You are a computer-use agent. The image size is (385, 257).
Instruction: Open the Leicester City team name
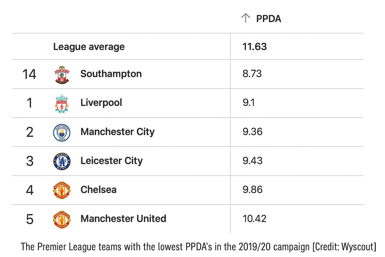(x=112, y=161)
